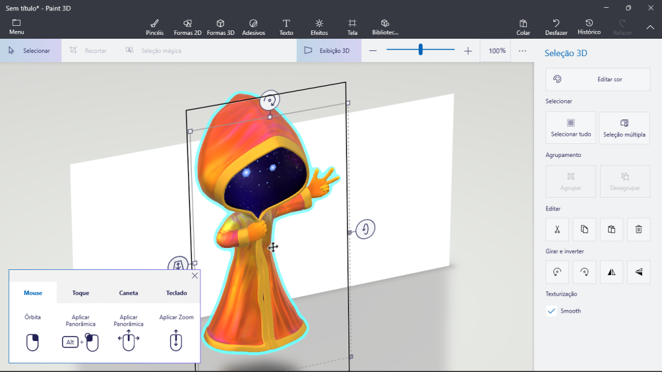Click the Histórico icon
662x372 pixels.
[588, 26]
